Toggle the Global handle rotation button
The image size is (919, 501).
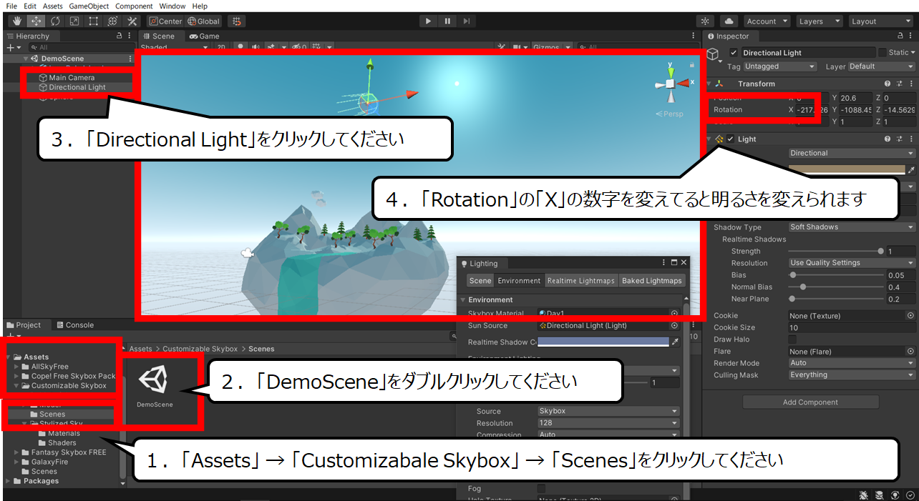click(x=204, y=21)
